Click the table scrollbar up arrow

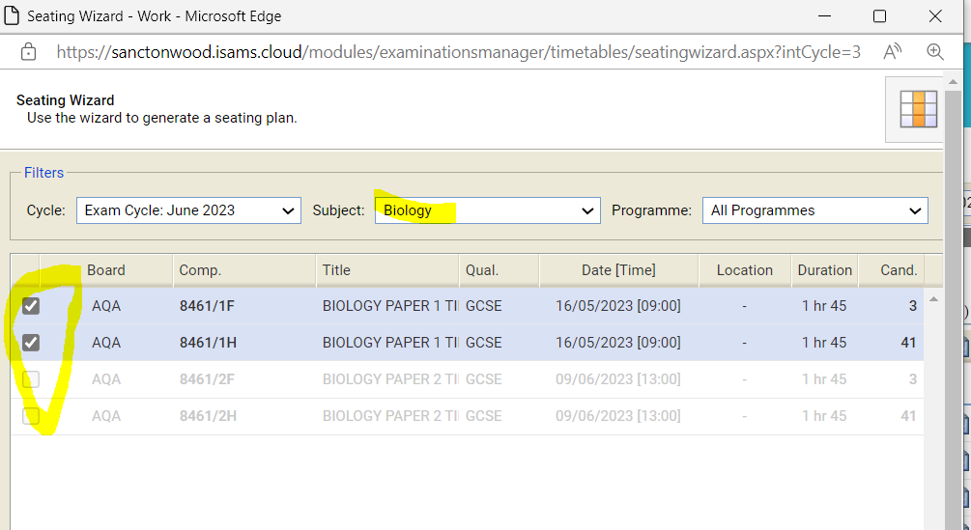pyautogui.click(x=933, y=298)
